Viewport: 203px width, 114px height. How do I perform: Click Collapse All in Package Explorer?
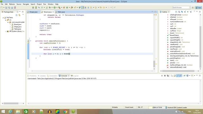[x=16, y=15]
